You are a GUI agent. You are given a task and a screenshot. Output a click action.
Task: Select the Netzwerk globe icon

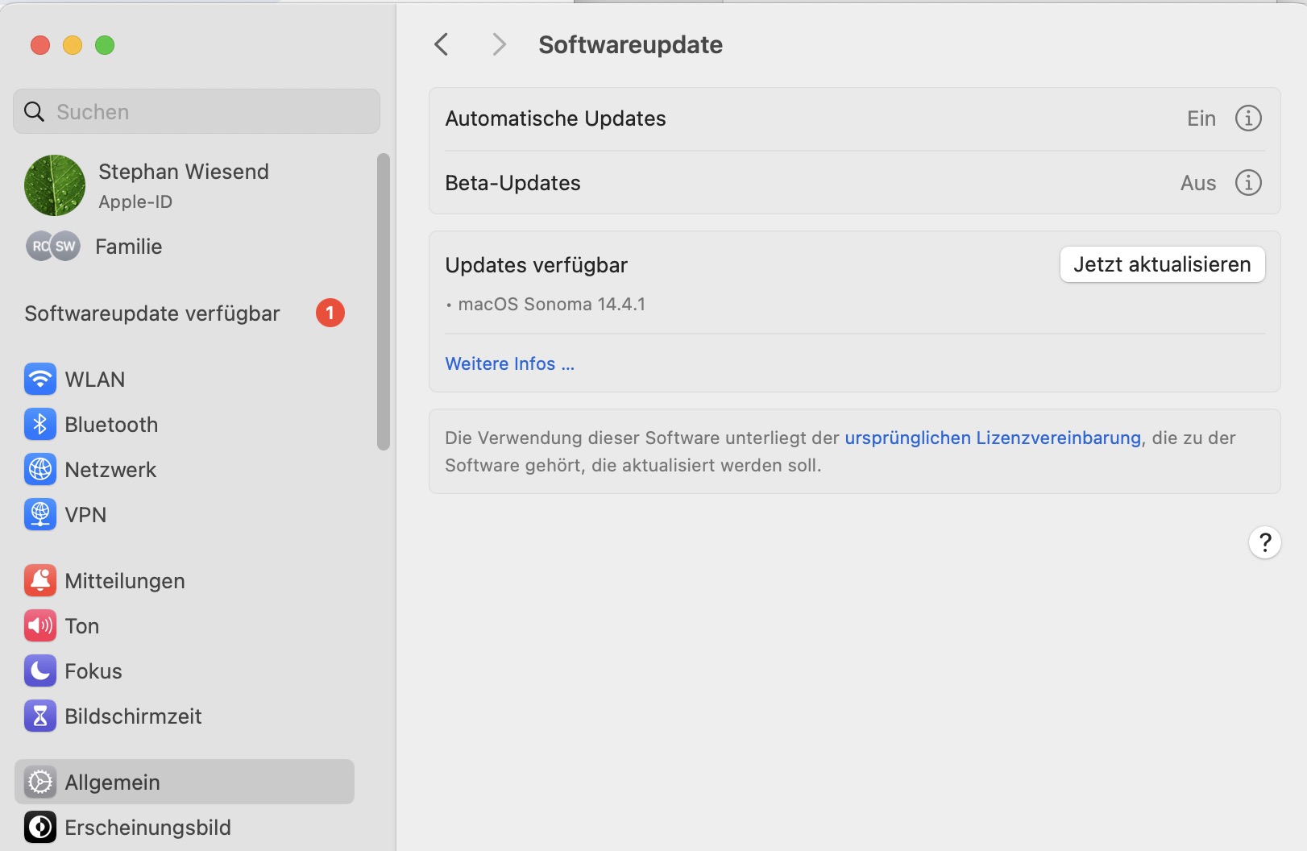(40, 469)
